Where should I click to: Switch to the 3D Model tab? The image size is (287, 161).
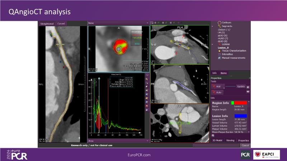(x=217, y=141)
